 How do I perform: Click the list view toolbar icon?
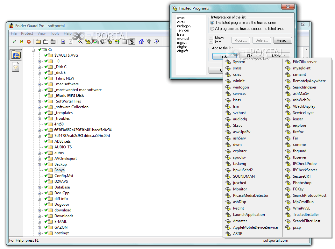(124, 42)
